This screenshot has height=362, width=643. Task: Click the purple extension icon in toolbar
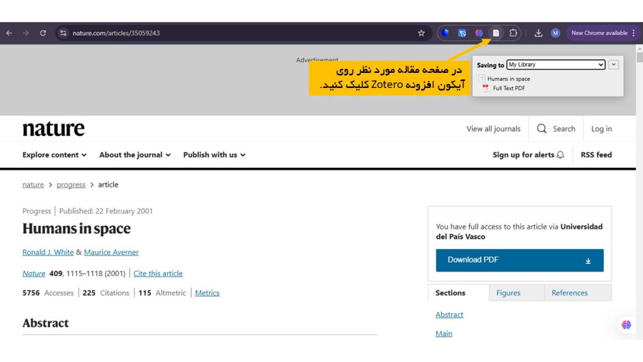(479, 33)
